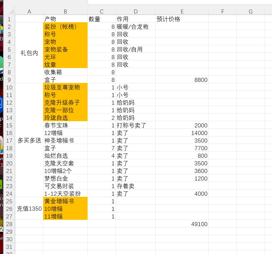The image size is (272, 254).
Task: Click the cell 11增幅
Action: pos(65,216)
